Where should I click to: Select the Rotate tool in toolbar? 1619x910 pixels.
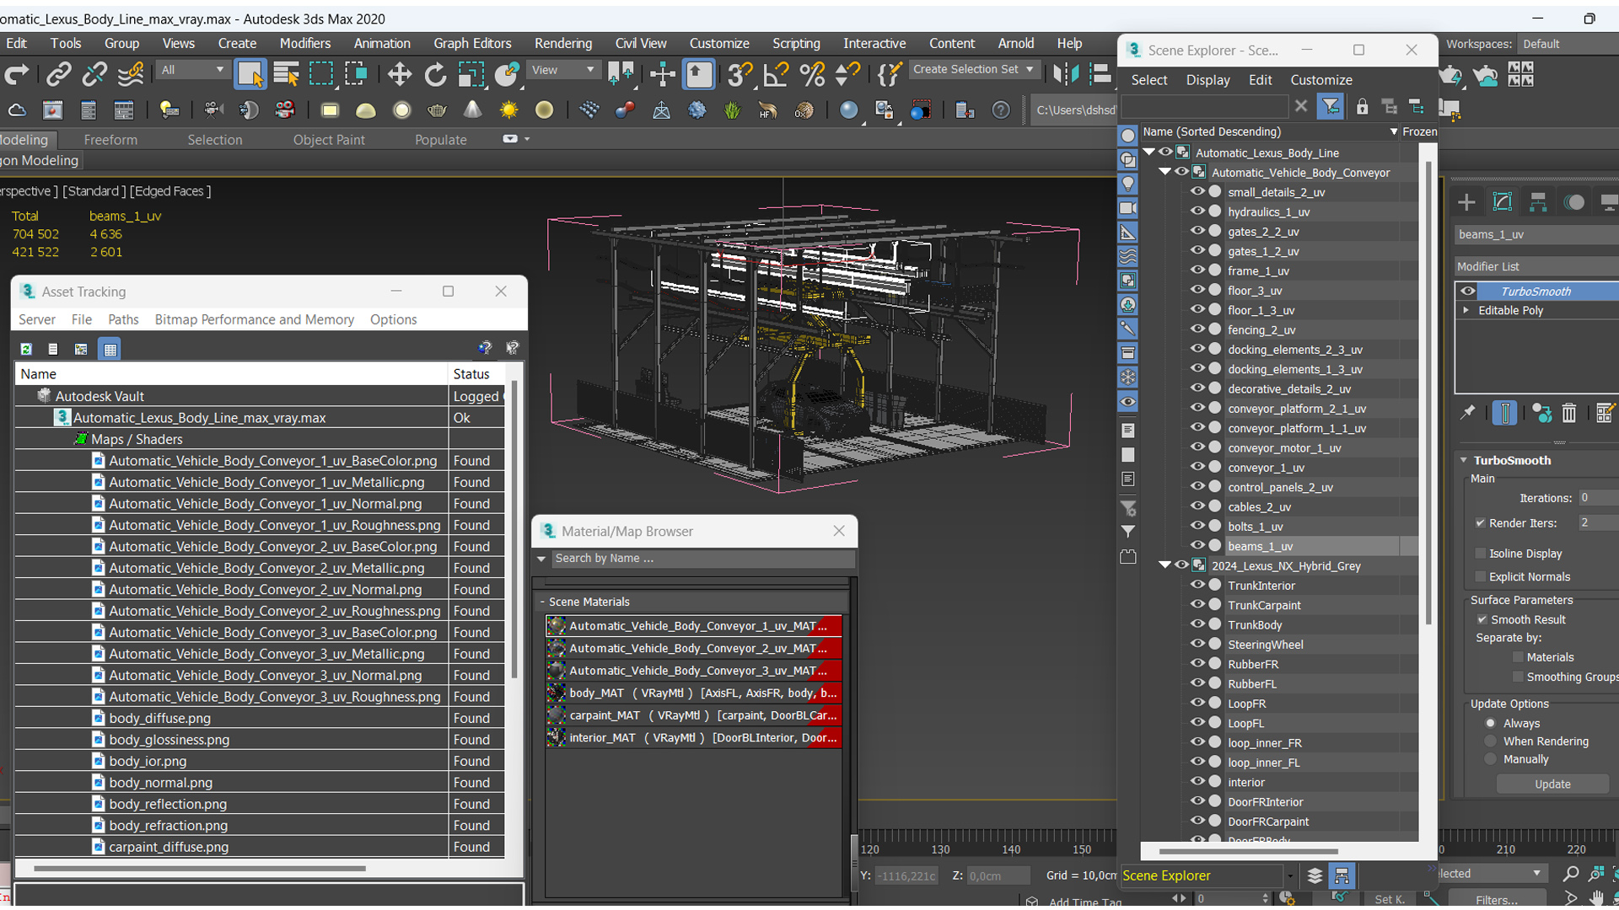pos(435,74)
